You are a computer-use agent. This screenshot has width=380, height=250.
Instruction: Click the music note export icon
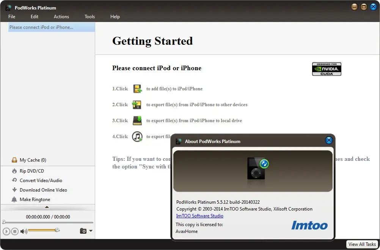pyautogui.click(x=137, y=137)
